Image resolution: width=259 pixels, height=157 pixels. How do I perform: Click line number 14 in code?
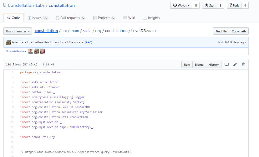coord(13,137)
